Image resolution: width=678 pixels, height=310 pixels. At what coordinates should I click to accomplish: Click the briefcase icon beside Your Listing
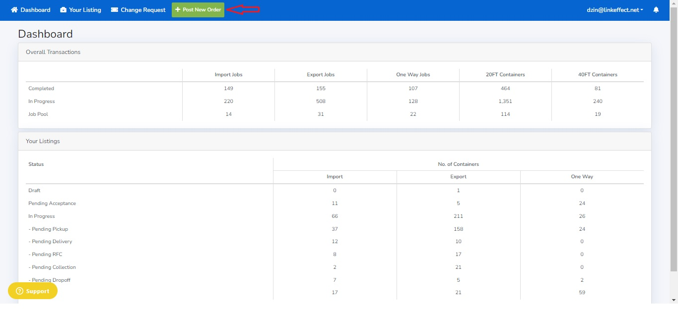[63, 10]
